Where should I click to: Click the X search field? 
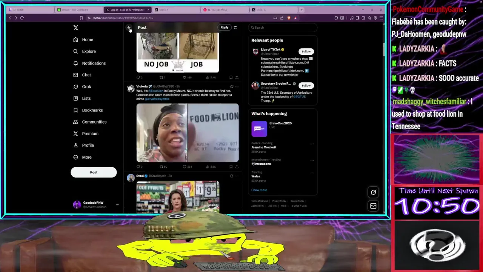click(x=283, y=28)
